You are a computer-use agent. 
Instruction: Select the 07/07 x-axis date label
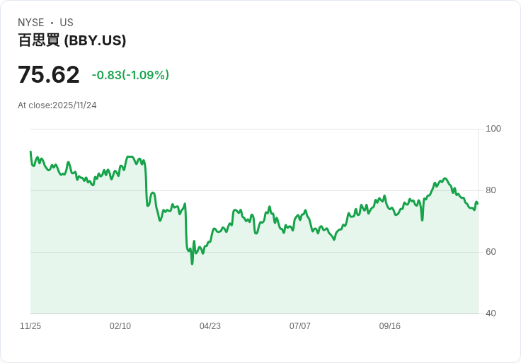300,326
